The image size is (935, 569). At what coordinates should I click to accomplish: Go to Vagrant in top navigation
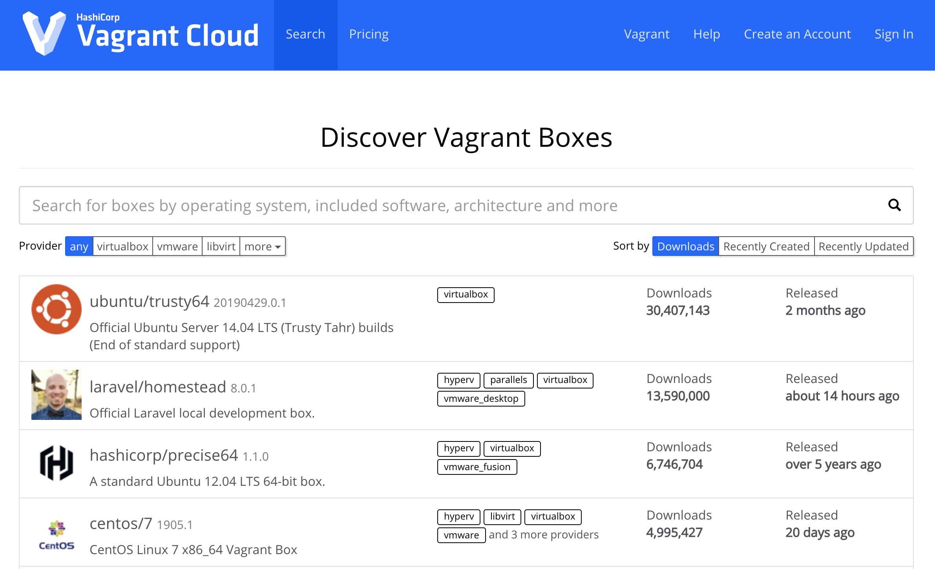646,35
